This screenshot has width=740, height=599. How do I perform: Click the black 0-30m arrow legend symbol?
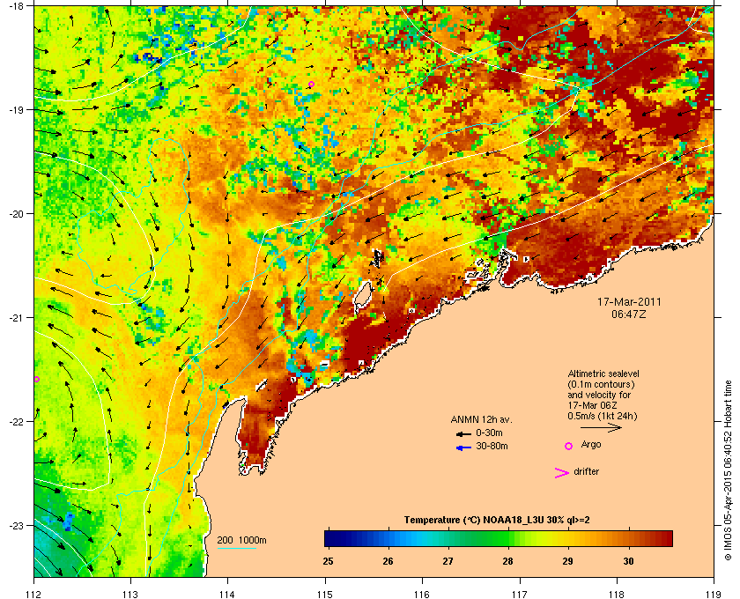tap(463, 433)
